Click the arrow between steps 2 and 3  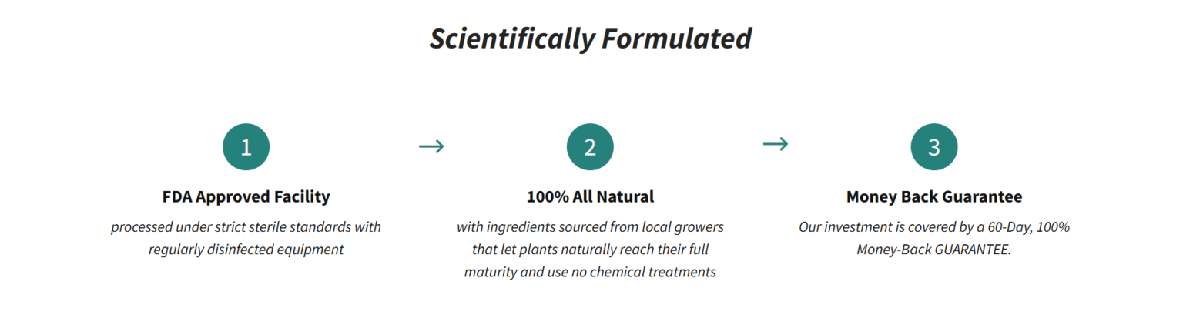click(x=775, y=144)
